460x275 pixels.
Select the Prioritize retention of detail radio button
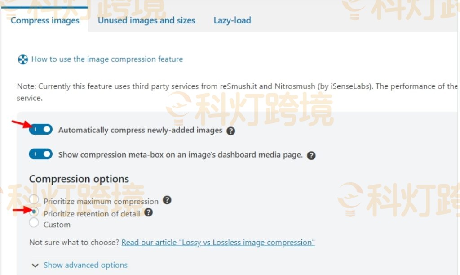(34, 212)
